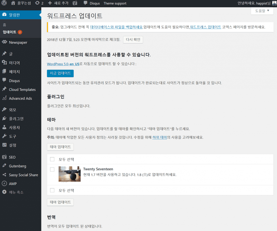
Task: Click the Twenty Seventeen theme thumbnail
Action: [70, 174]
